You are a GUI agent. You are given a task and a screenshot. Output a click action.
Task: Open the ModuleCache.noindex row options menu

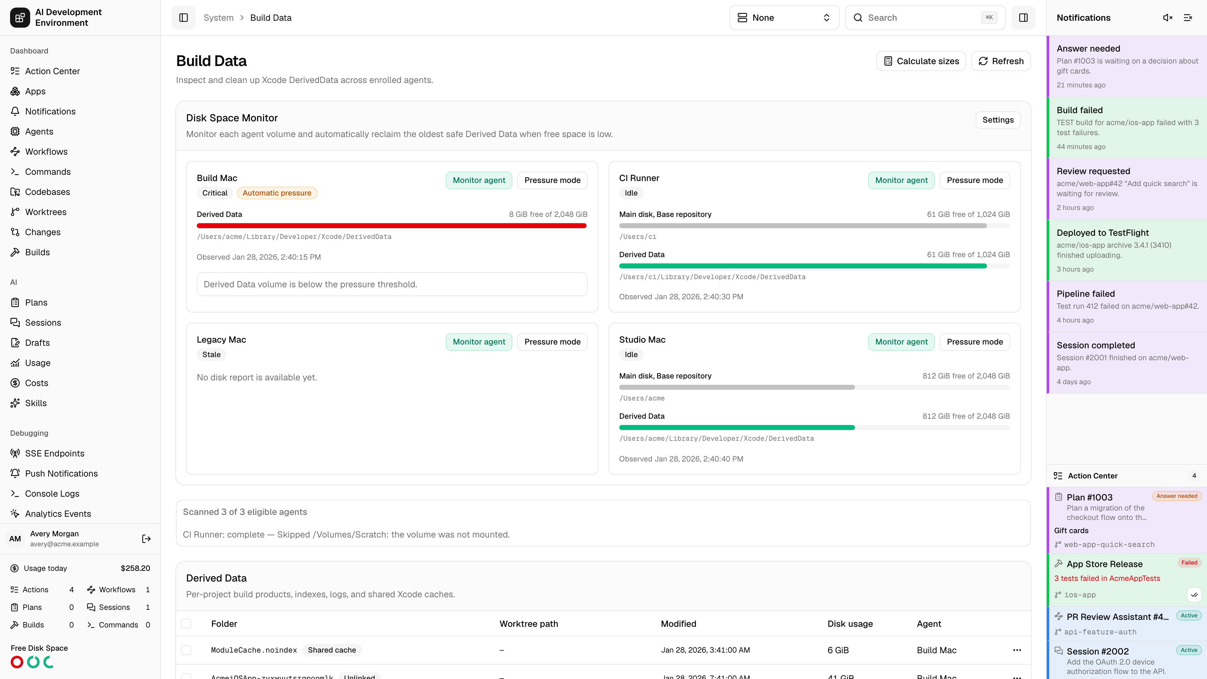pos(1017,650)
